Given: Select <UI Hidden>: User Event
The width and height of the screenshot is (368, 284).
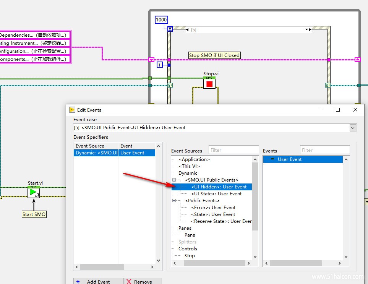Looking at the screenshot, I should 219,187.
